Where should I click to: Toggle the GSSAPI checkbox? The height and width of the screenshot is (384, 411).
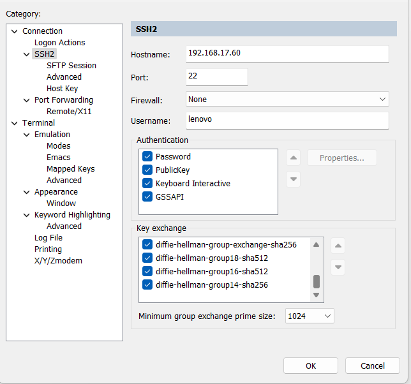(x=147, y=196)
